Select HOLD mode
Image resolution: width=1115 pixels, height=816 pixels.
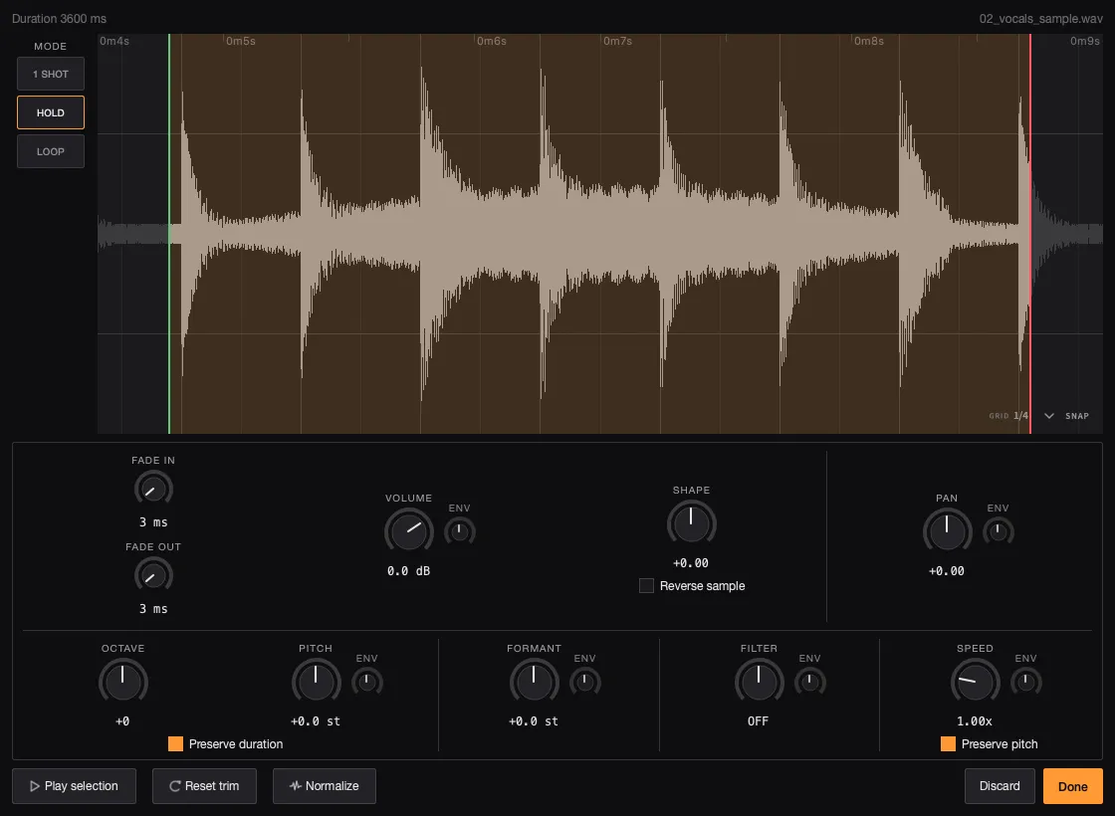(51, 112)
